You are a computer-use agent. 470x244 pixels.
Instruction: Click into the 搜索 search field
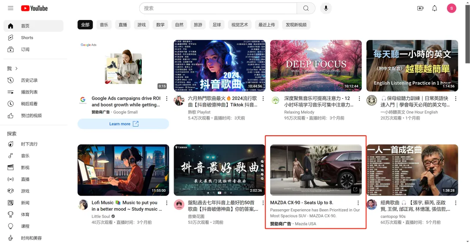pos(218,8)
